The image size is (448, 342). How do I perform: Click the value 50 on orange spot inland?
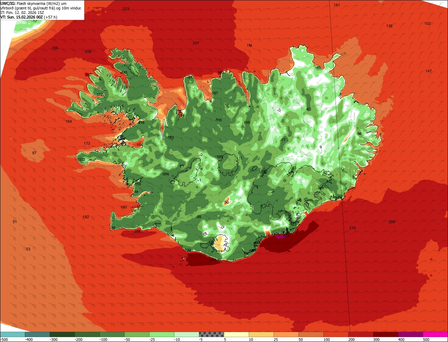click(226, 202)
